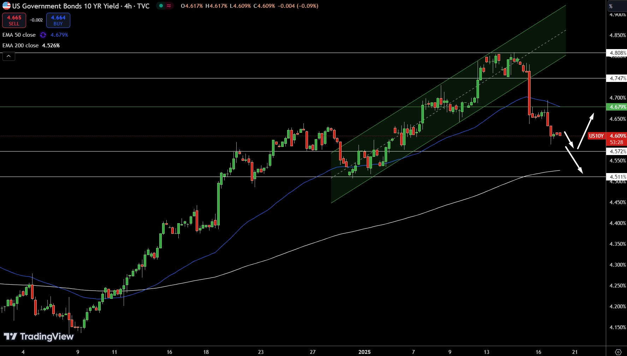627x356 pixels.
Task: Click the change value -0.004 (-0.09%)
Action: pyautogui.click(x=298, y=6)
